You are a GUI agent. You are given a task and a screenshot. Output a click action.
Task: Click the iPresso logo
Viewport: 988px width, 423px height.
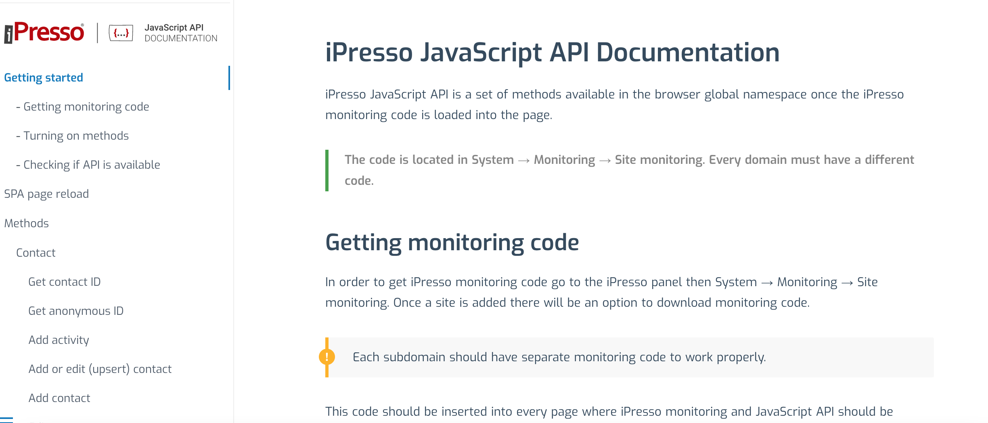(x=44, y=32)
